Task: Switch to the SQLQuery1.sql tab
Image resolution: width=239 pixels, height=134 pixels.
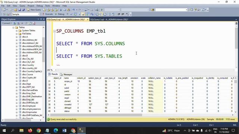Action: (109, 19)
